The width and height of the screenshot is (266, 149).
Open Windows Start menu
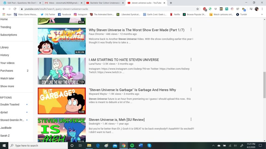(4, 145)
